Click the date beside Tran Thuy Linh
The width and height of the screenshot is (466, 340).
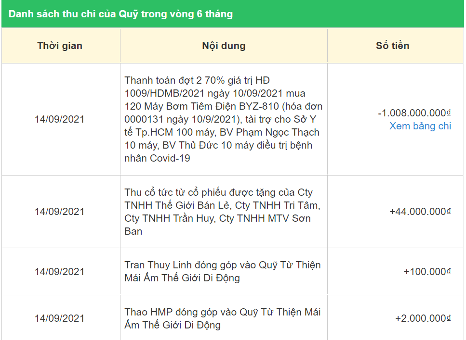click(x=59, y=272)
